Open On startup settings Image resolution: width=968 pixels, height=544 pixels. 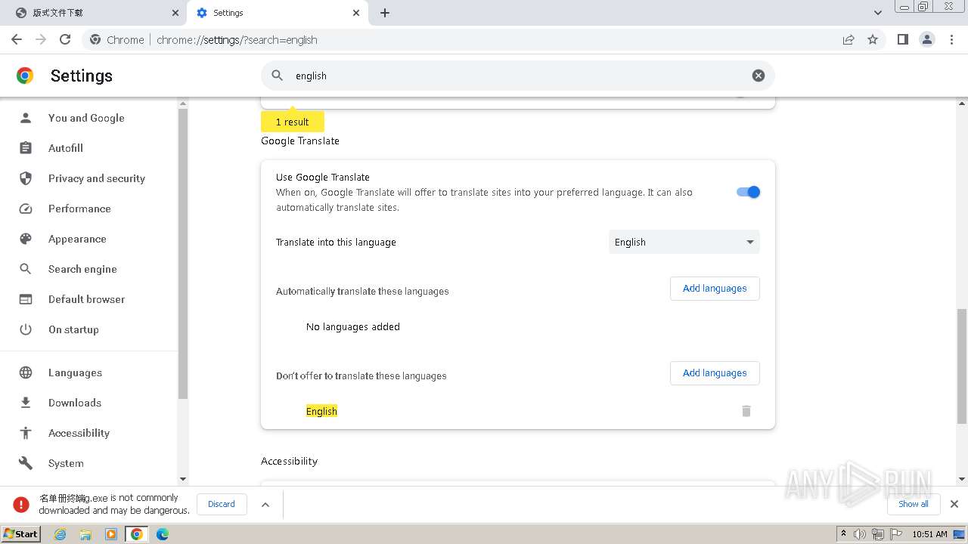pyautogui.click(x=73, y=329)
